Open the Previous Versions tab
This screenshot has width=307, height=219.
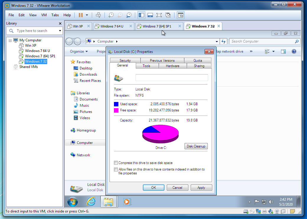(x=162, y=60)
